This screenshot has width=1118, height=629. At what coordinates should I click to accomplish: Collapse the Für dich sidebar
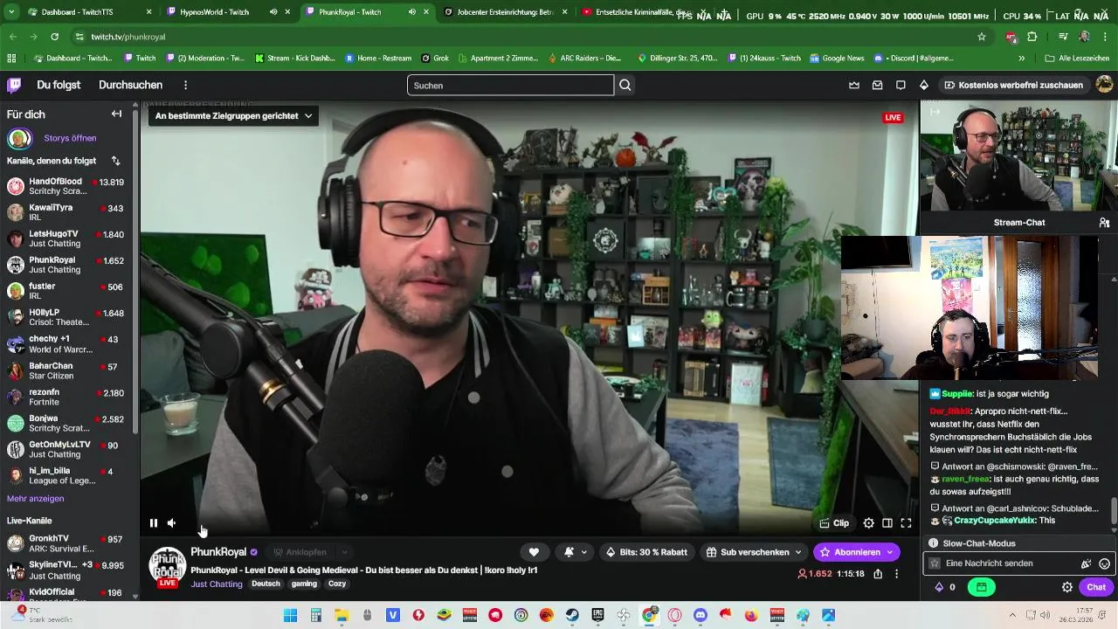116,114
